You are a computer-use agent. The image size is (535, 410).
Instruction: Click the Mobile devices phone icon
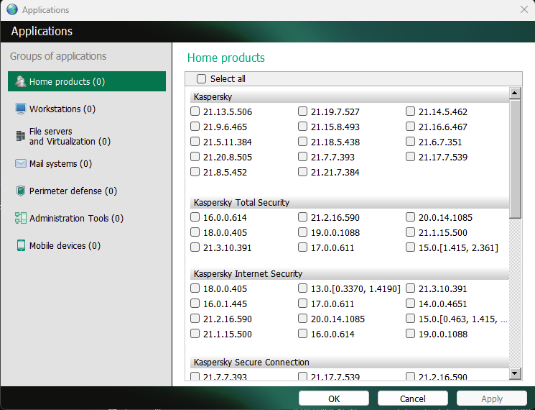click(x=21, y=245)
